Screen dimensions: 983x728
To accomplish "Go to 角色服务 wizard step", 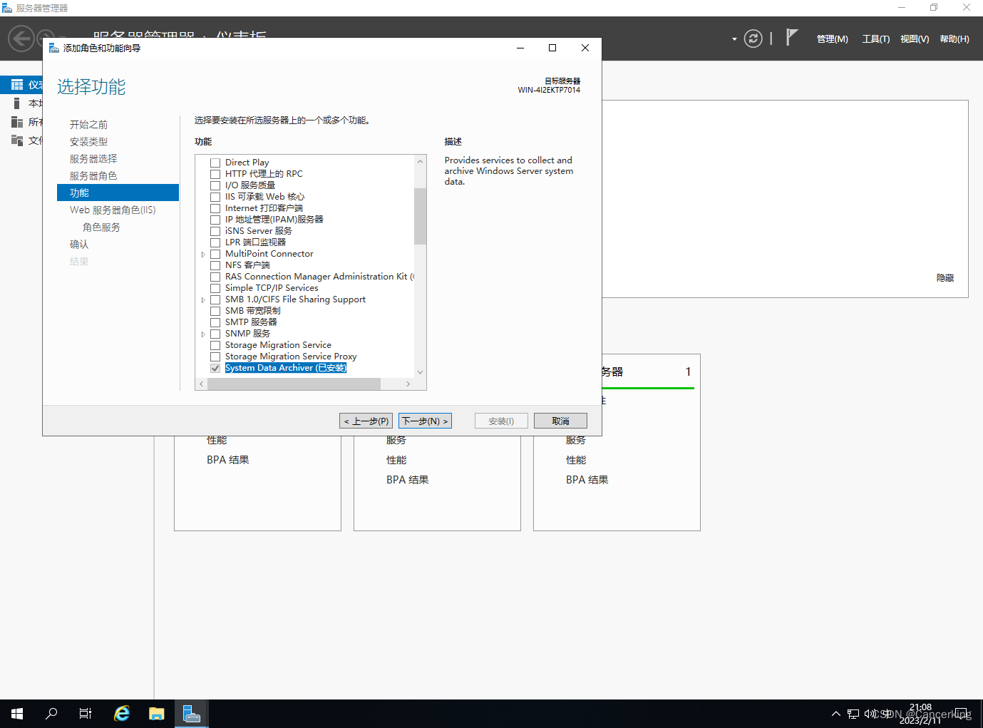I will point(101,227).
